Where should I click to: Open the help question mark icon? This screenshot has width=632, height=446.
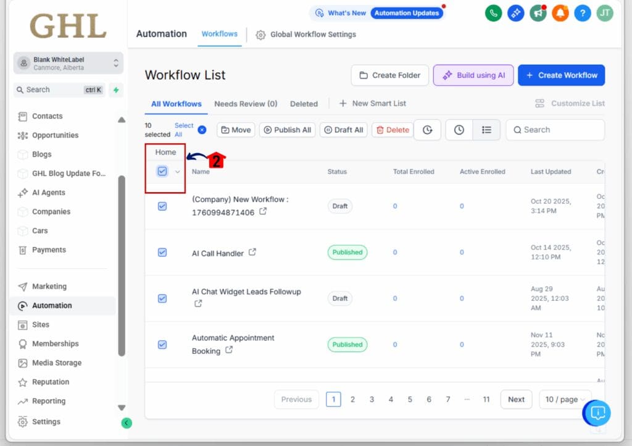pos(582,13)
